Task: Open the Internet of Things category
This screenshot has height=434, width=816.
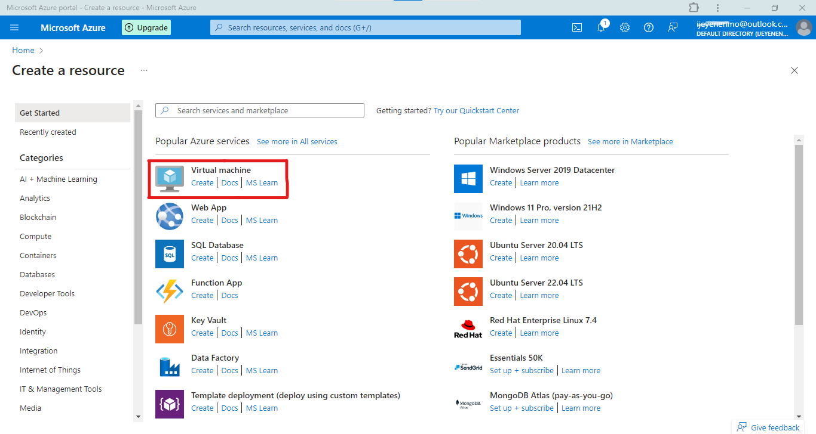Action: tap(50, 370)
